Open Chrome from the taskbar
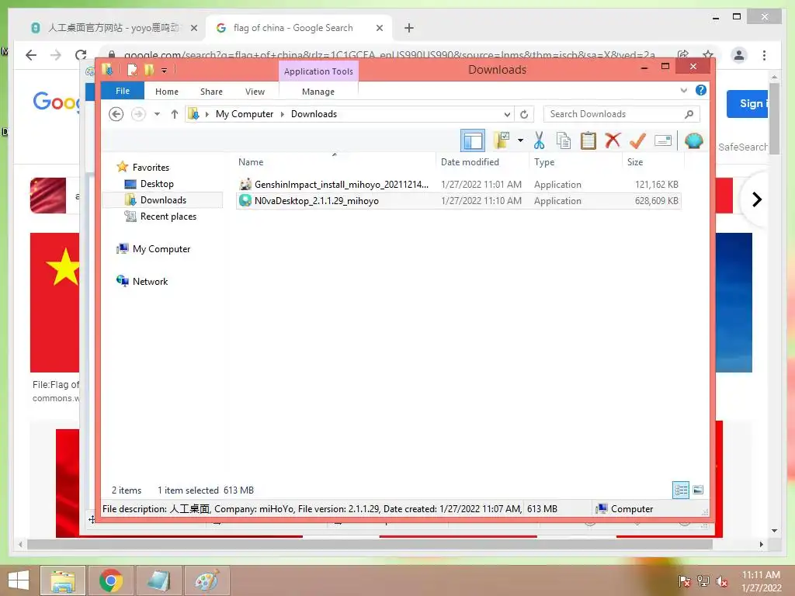The height and width of the screenshot is (596, 795). coord(110,580)
